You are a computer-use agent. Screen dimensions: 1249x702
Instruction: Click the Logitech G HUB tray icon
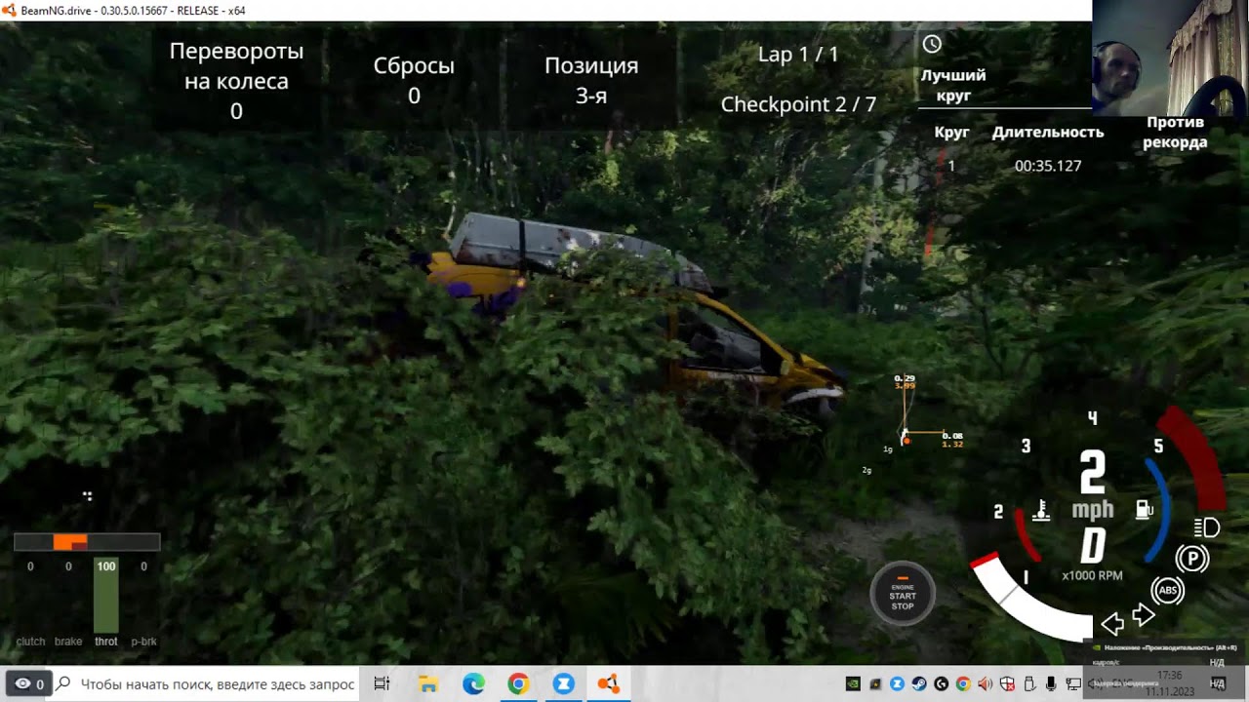[x=942, y=684]
